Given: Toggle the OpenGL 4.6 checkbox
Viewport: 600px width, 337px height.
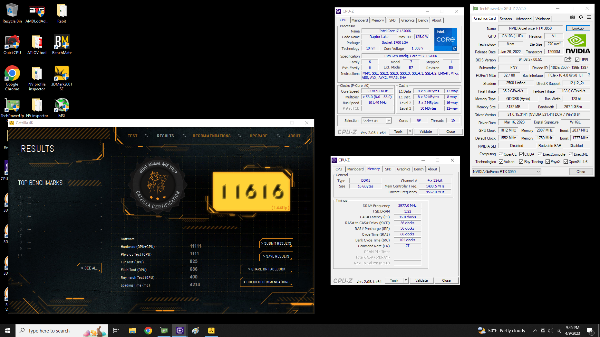Looking at the screenshot, I should tap(566, 162).
